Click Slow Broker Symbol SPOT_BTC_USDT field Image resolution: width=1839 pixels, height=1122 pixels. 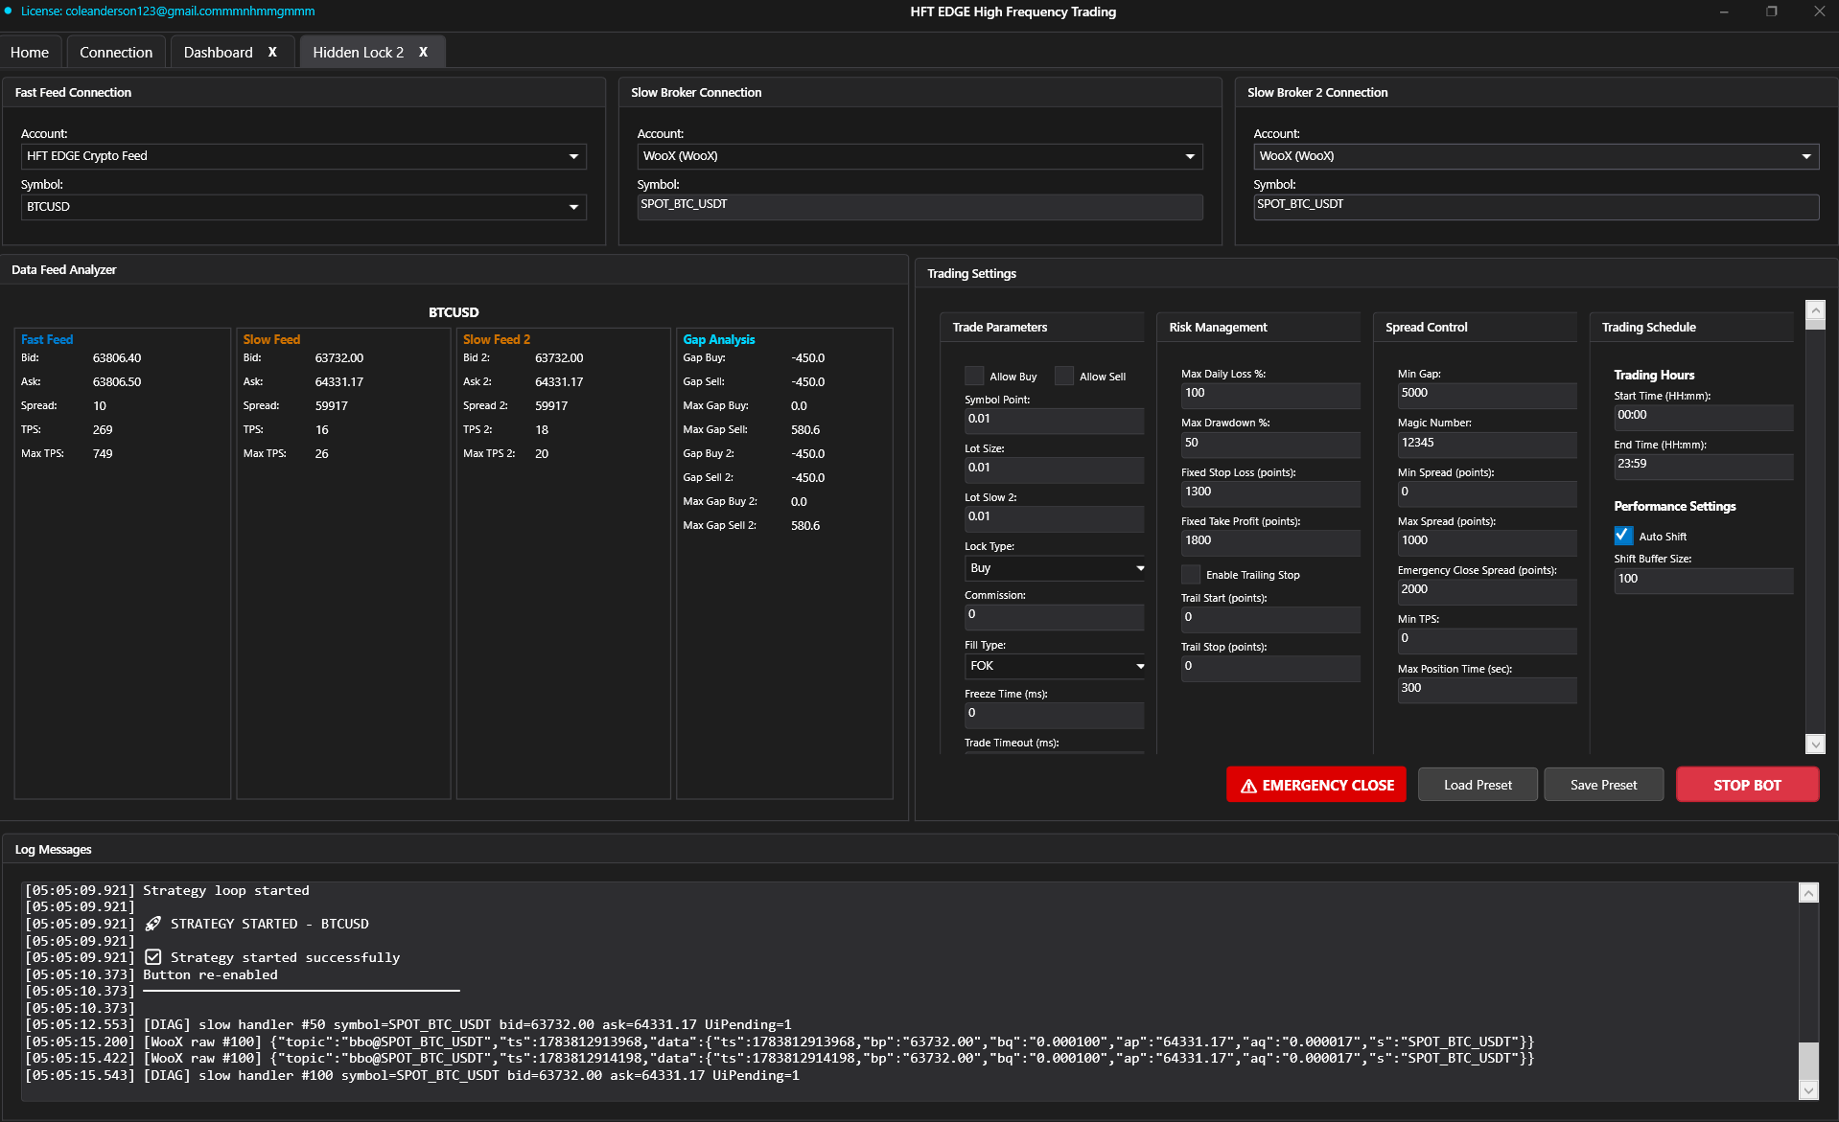919,206
